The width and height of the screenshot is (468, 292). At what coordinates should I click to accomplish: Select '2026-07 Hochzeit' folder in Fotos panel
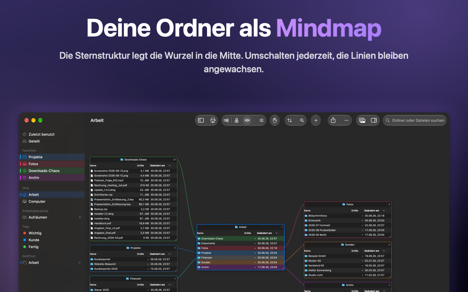[x=348, y=225]
